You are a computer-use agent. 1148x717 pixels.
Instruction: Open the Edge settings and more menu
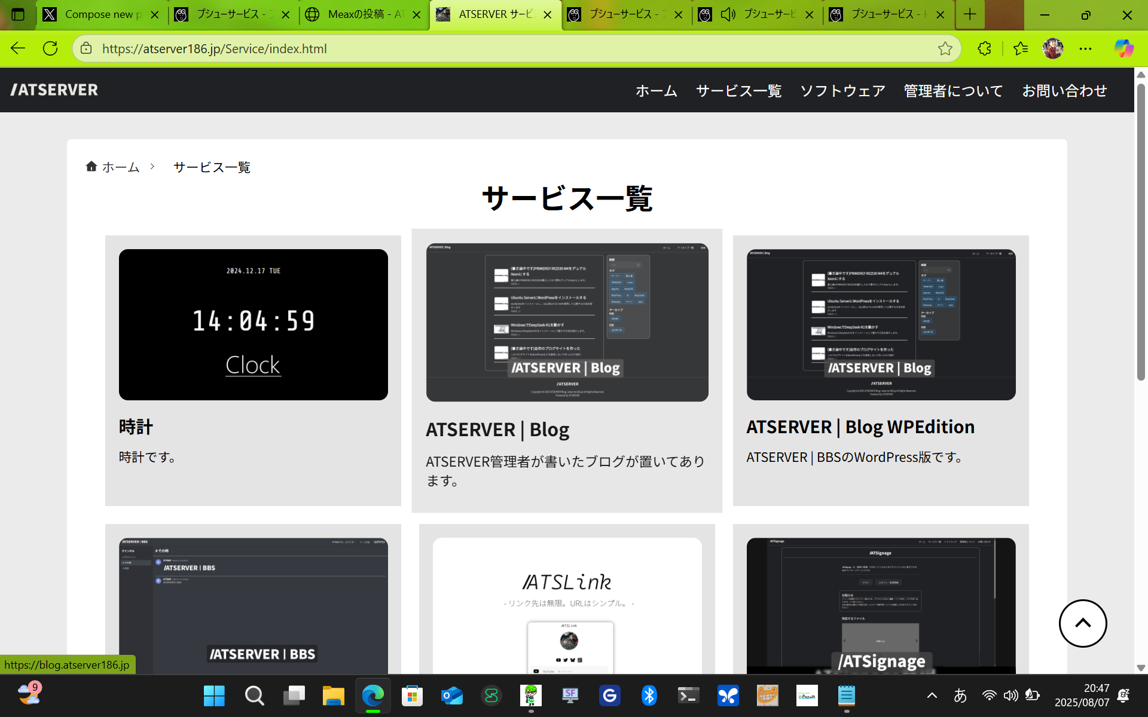tap(1085, 48)
